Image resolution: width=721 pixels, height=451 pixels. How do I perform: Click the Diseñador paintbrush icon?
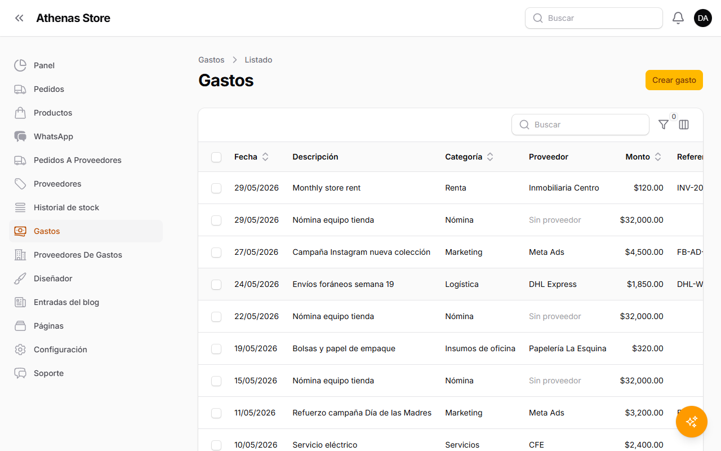pyautogui.click(x=20, y=278)
